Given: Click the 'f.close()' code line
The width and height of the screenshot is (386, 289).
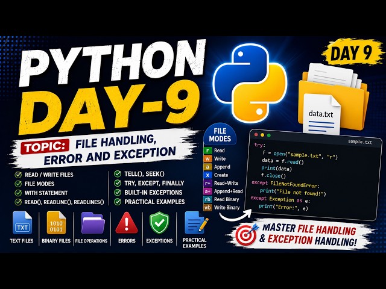Looking at the screenshot, I should pos(273,175).
